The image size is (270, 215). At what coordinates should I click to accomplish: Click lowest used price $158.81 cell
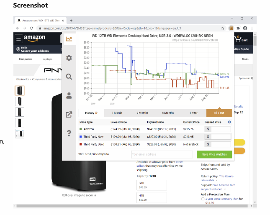click(125, 144)
